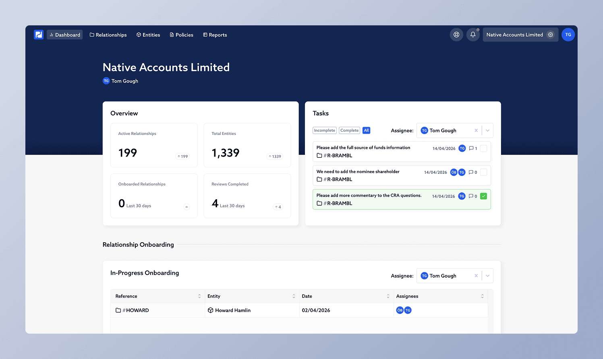
Task: Click Tom Gough avatar under company title
Action: [106, 81]
